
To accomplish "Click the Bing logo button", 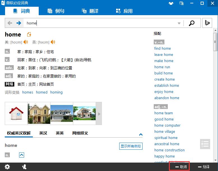I will pyautogui.click(x=207, y=23).
